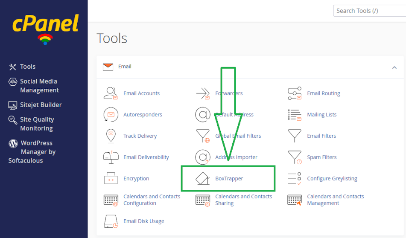Open the Spam Filters funnel icon
The height and width of the screenshot is (238, 406).
[x=295, y=157]
